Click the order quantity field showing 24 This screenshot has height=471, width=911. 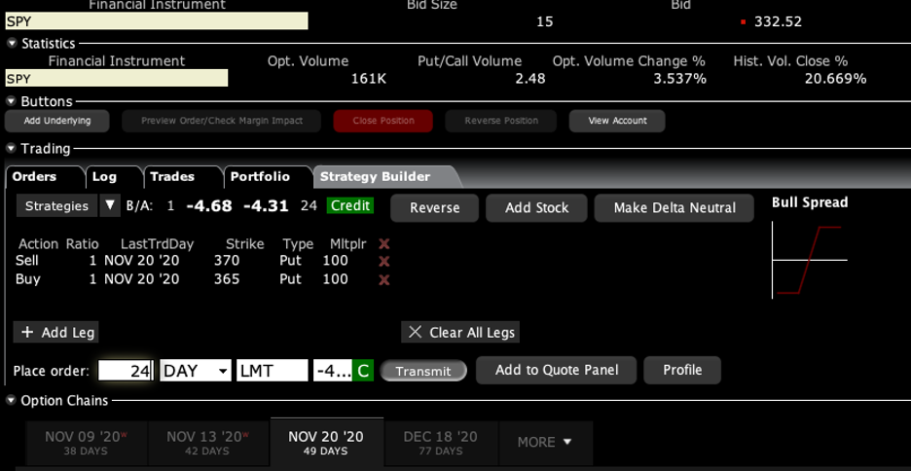click(126, 371)
